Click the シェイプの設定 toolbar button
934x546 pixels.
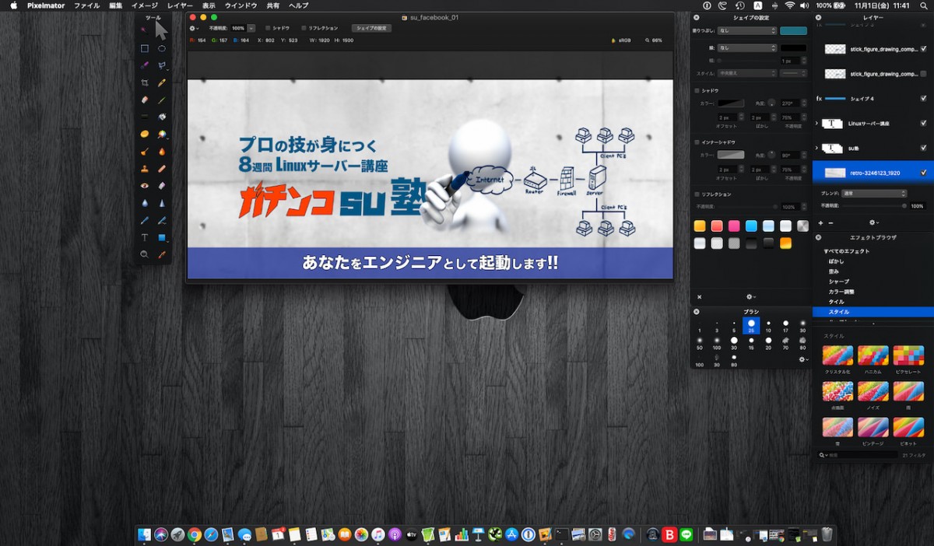click(371, 28)
